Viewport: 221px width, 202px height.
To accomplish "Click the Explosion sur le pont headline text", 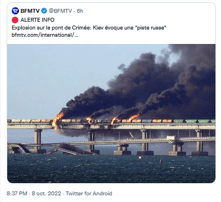I will point(89,28).
